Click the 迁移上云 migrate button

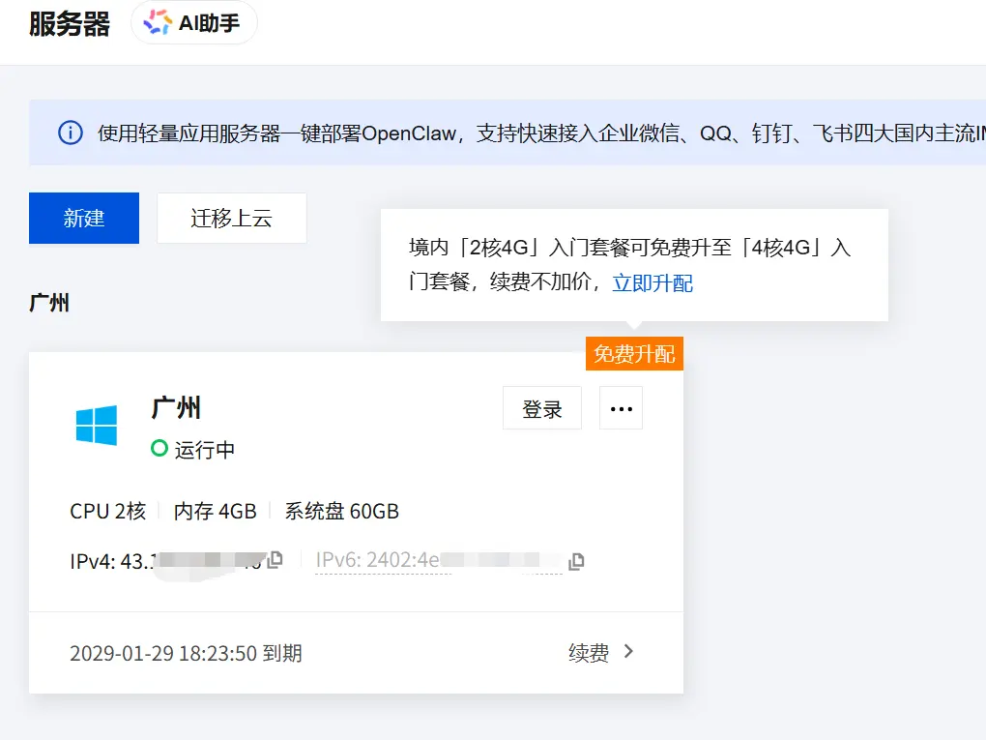231,218
